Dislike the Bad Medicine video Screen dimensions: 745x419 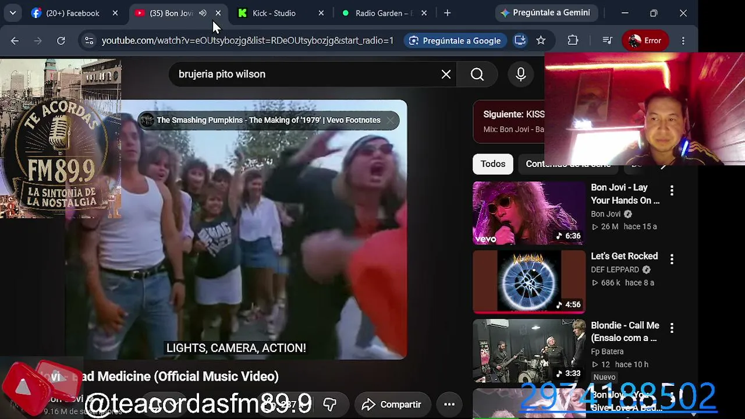click(330, 404)
